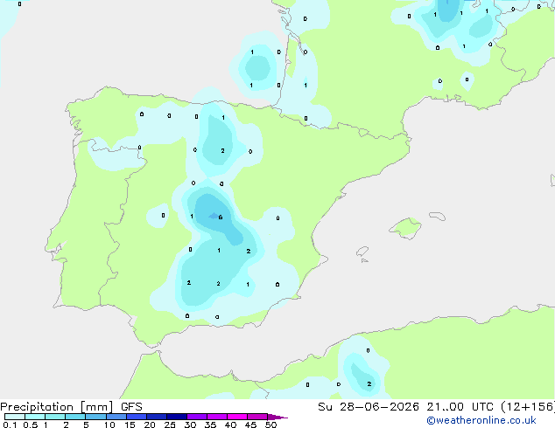Click the legend label '15'

(130, 425)
